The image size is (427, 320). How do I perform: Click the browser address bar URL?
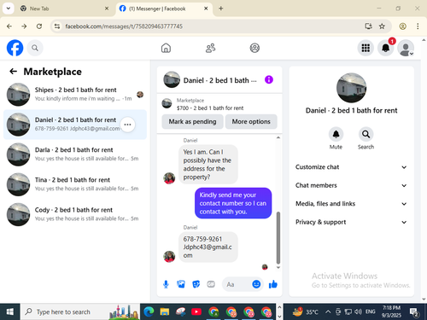pyautogui.click(x=124, y=26)
